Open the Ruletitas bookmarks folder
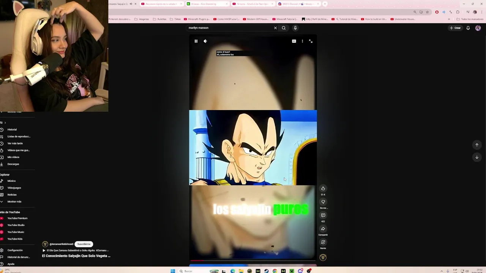This screenshot has height=273, width=486. click(x=159, y=19)
